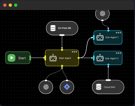This screenshot has width=135, height=106.
Task: Click the Start node green output port
Action: (x=30, y=58)
